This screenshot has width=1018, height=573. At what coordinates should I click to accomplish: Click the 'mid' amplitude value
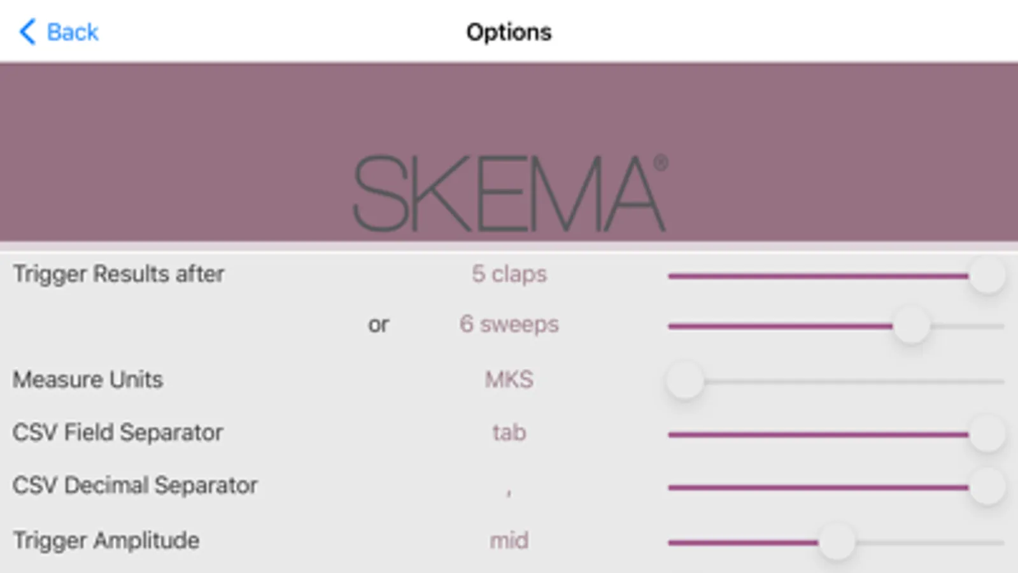[509, 541]
